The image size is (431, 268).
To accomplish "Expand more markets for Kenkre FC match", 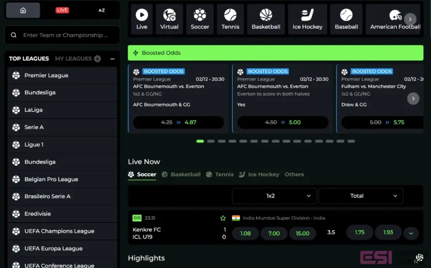I will click(411, 234).
